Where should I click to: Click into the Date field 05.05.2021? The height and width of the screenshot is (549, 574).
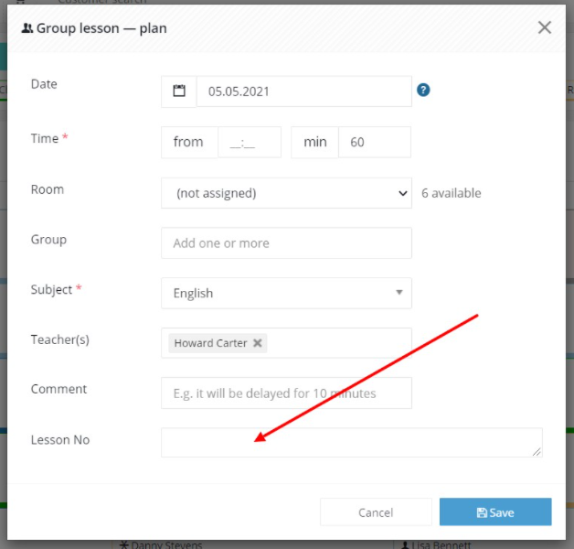tap(303, 91)
